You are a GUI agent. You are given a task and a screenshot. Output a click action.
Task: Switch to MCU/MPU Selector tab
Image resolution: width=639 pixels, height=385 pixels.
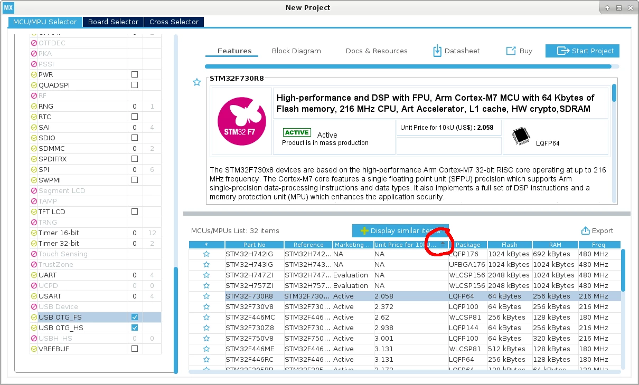pos(45,22)
